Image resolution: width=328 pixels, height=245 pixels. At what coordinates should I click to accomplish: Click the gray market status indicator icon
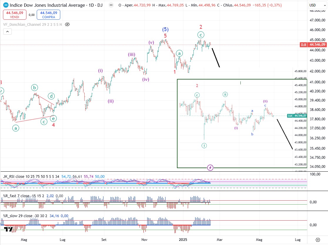point(111,5)
